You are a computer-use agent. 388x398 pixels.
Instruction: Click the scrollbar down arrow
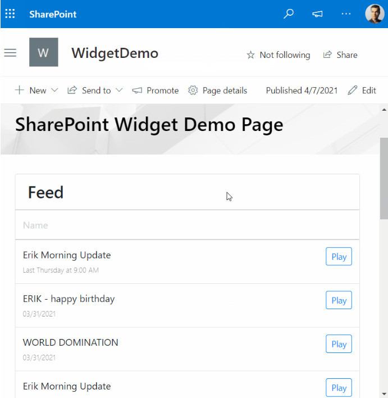pos(384,394)
